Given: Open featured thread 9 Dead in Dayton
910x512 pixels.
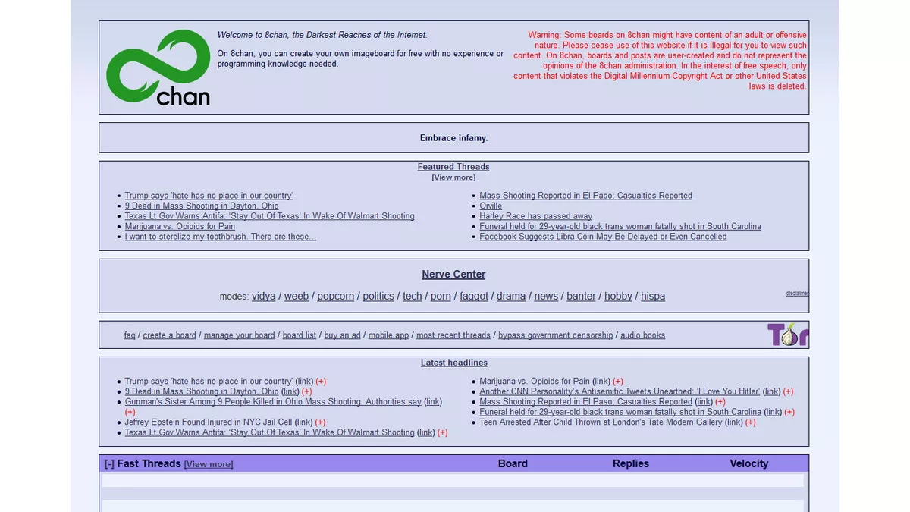Looking at the screenshot, I should coord(202,206).
